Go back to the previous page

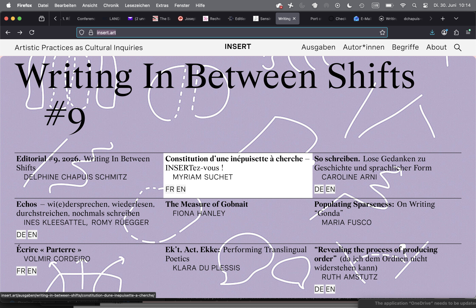8,32
